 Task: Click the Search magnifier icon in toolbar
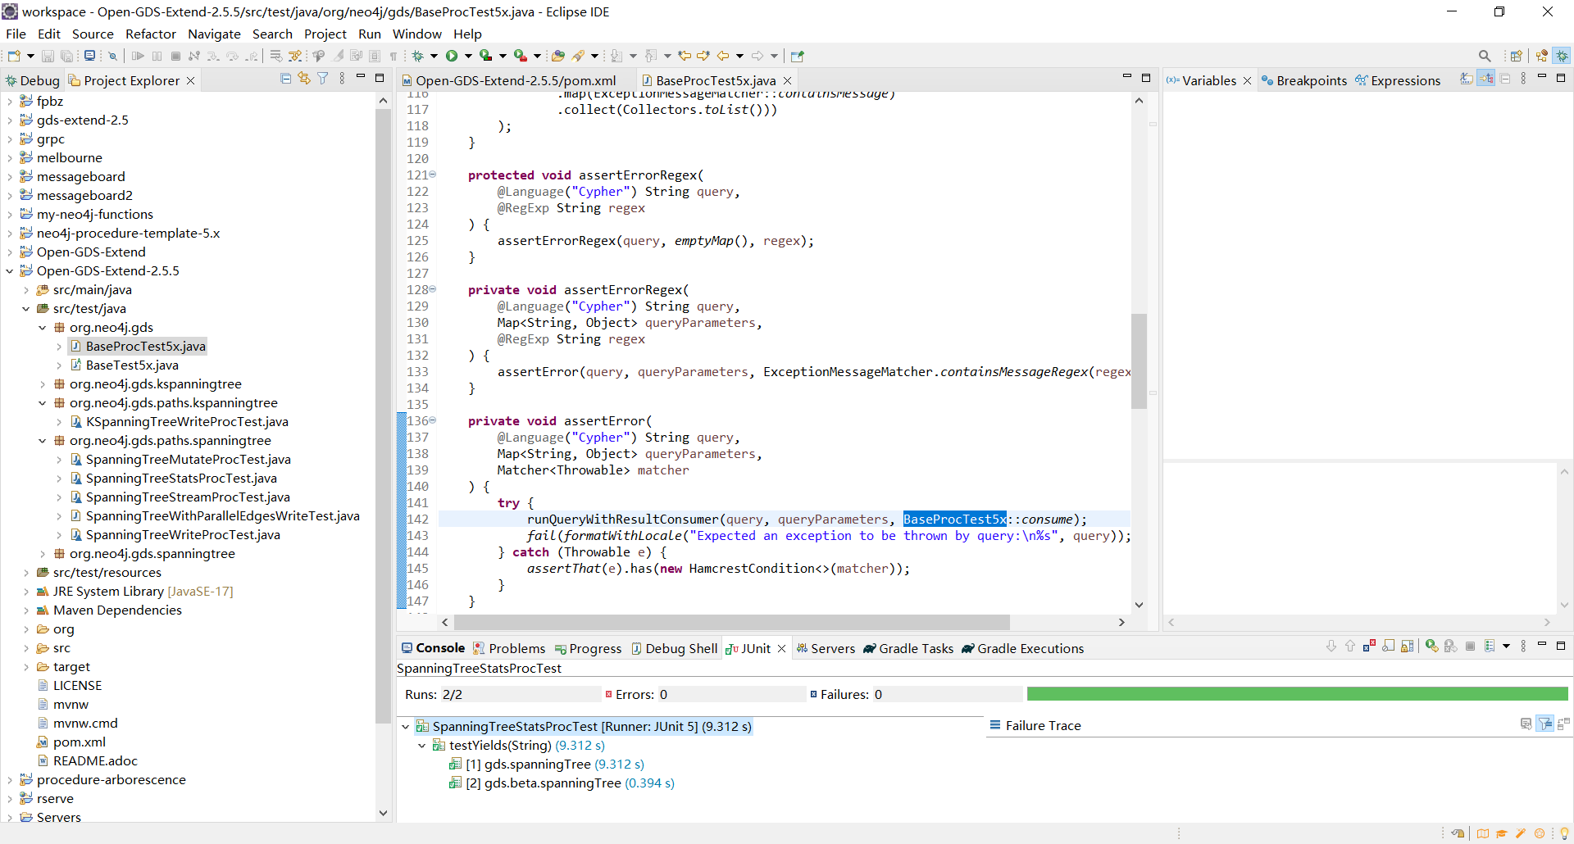[x=1485, y=56]
